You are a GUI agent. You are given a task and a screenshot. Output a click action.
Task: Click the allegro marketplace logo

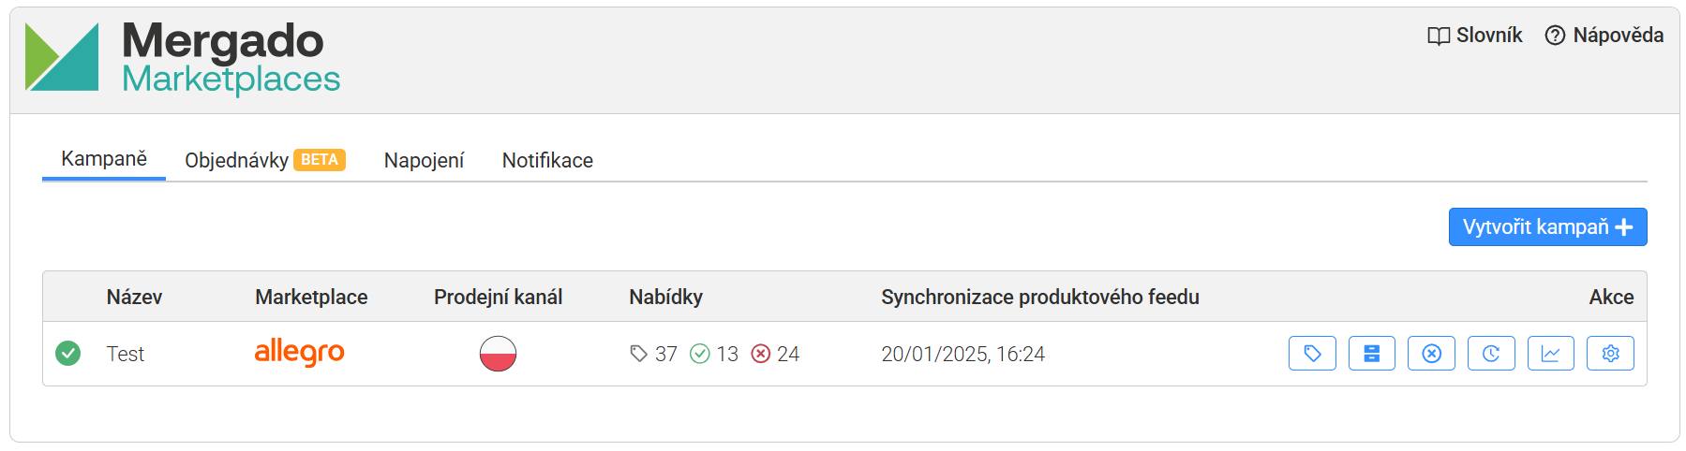[300, 352]
